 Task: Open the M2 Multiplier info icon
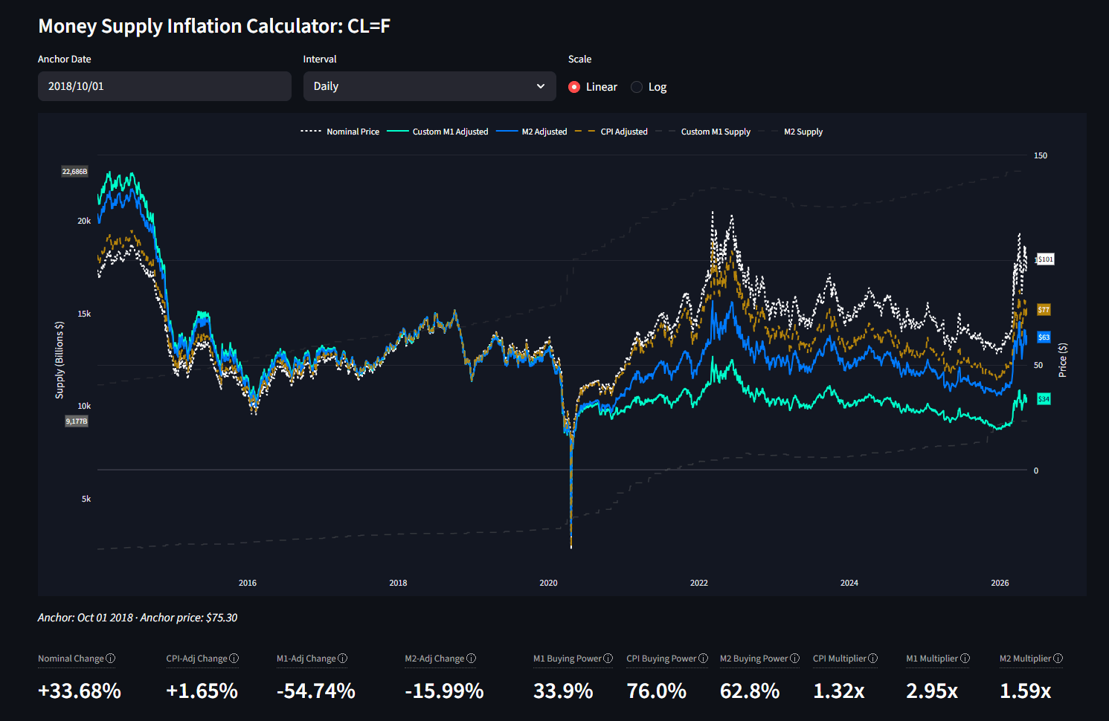coord(1058,659)
